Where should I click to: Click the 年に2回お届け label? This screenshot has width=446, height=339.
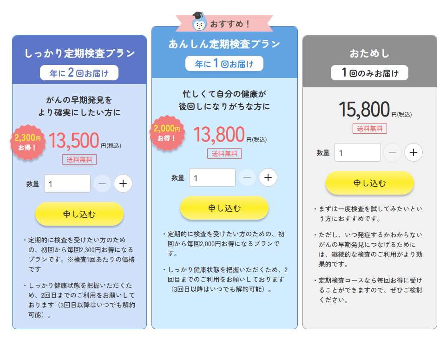[x=79, y=73]
